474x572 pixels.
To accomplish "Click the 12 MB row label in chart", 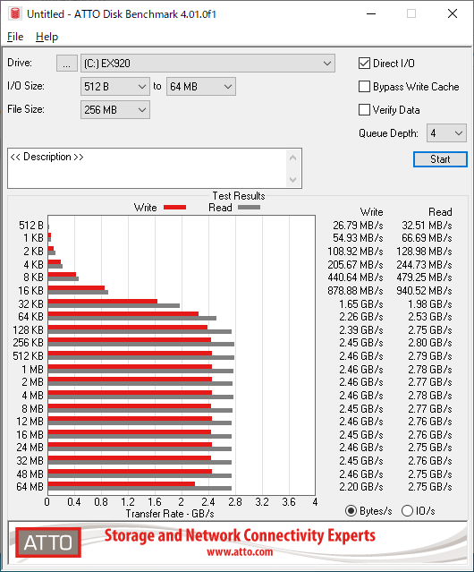I will (x=30, y=422).
